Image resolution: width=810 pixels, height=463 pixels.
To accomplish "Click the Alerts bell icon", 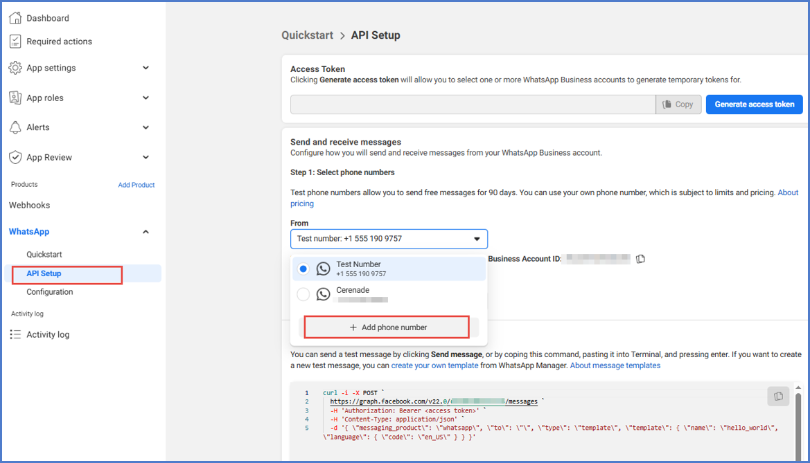I will click(15, 127).
